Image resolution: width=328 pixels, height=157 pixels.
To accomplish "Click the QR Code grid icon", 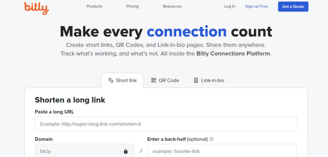I will click(154, 80).
